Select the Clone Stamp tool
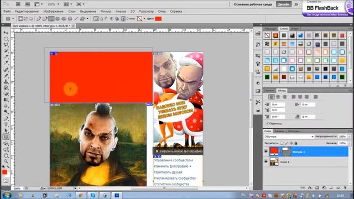354x199 pixels. pyautogui.click(x=6, y=82)
